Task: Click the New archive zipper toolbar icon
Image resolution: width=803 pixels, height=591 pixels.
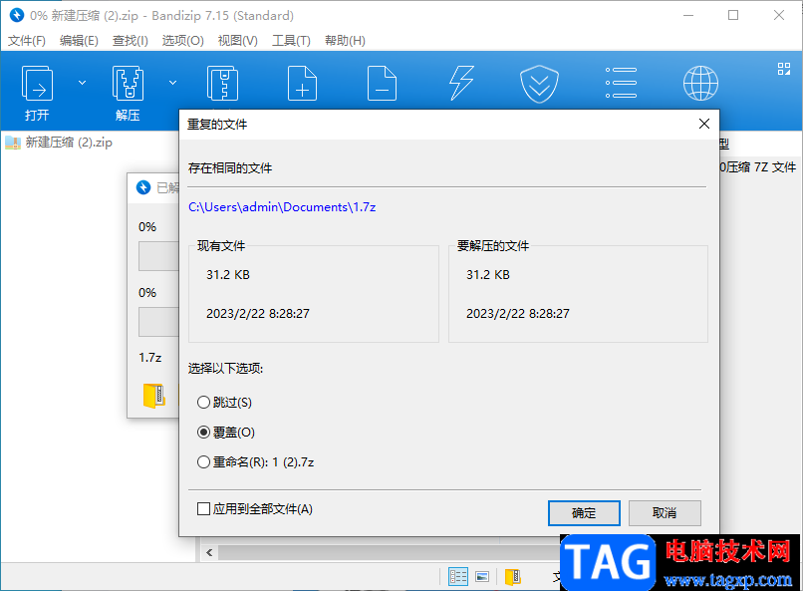Action: coord(222,83)
